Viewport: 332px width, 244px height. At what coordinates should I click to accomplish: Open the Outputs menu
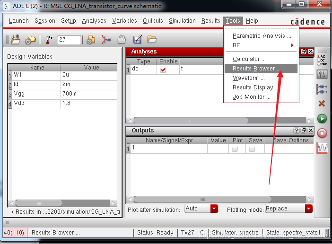point(153,21)
